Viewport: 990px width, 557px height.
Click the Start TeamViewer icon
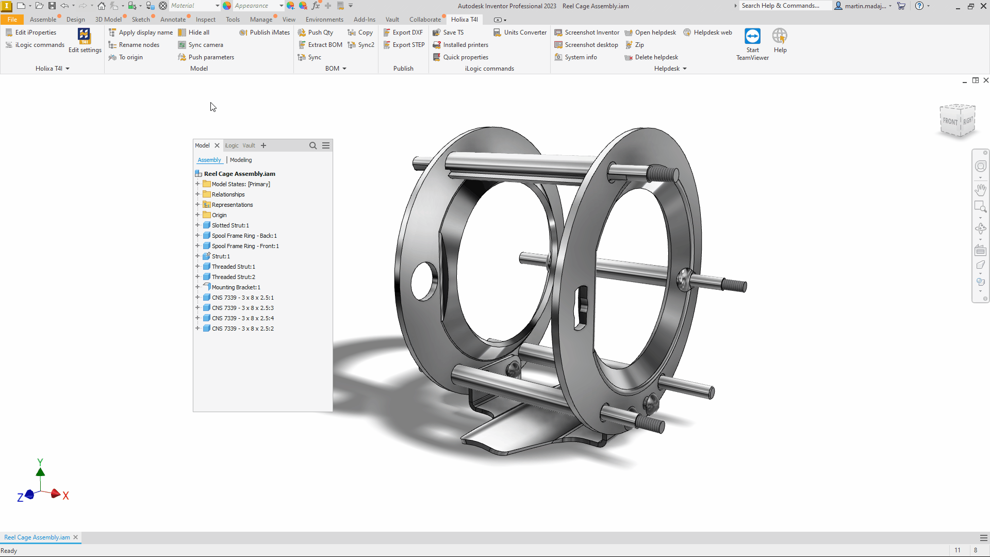(x=752, y=37)
